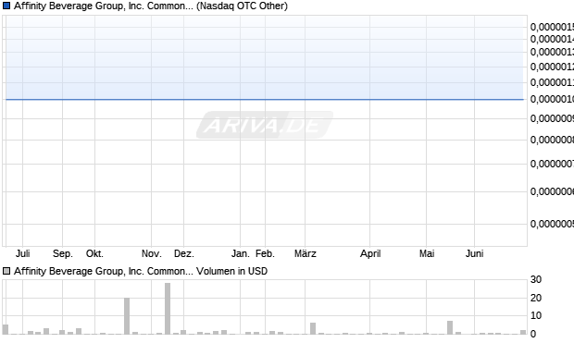
Task: Click the 'Juni' axis label
Action: (x=474, y=253)
